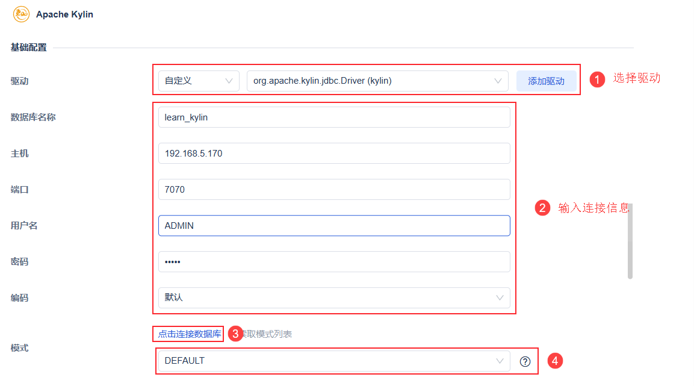Image resolution: width=694 pixels, height=386 pixels.
Task: Click the 用户名 field label
Action: pyautogui.click(x=24, y=226)
